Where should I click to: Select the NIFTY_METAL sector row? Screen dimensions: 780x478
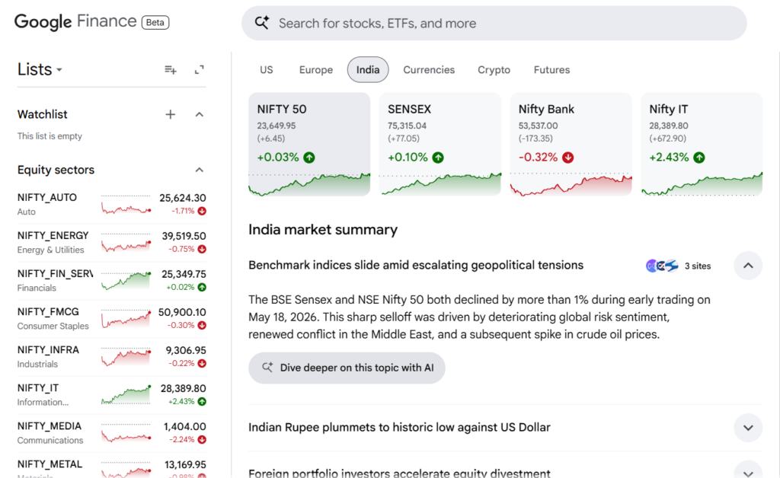click(111, 466)
